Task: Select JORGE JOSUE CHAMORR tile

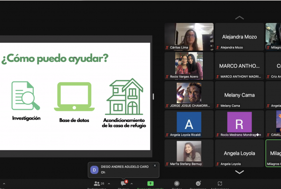Action: pyautogui.click(x=189, y=95)
